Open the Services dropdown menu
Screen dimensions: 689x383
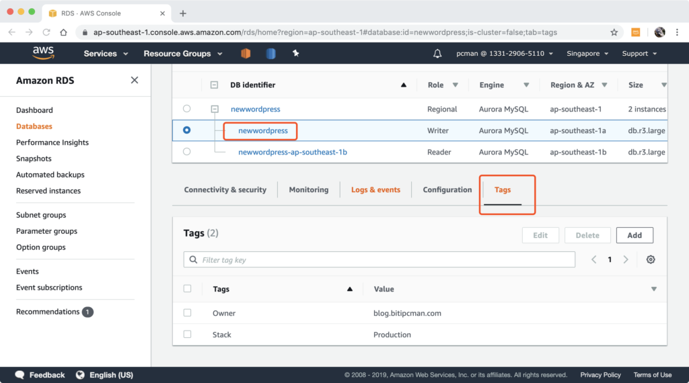[x=106, y=54]
